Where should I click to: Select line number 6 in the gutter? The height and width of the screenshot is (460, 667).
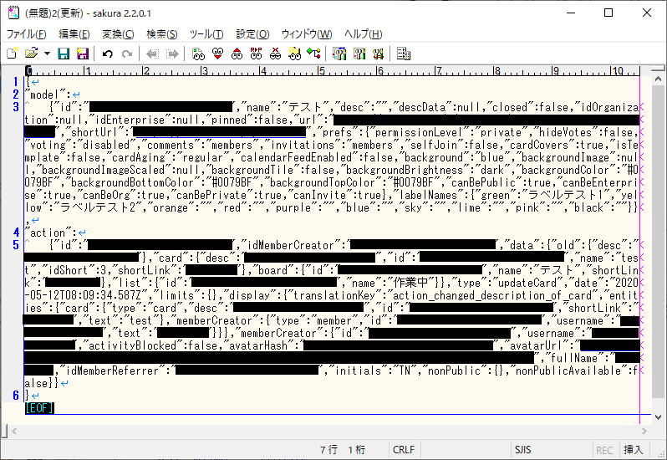tap(16, 396)
